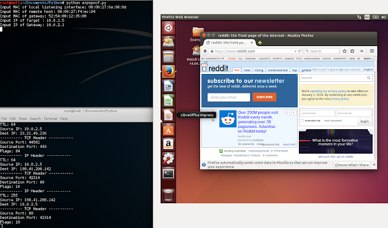Open a new Firefox tab with plus icon

coord(260,43)
